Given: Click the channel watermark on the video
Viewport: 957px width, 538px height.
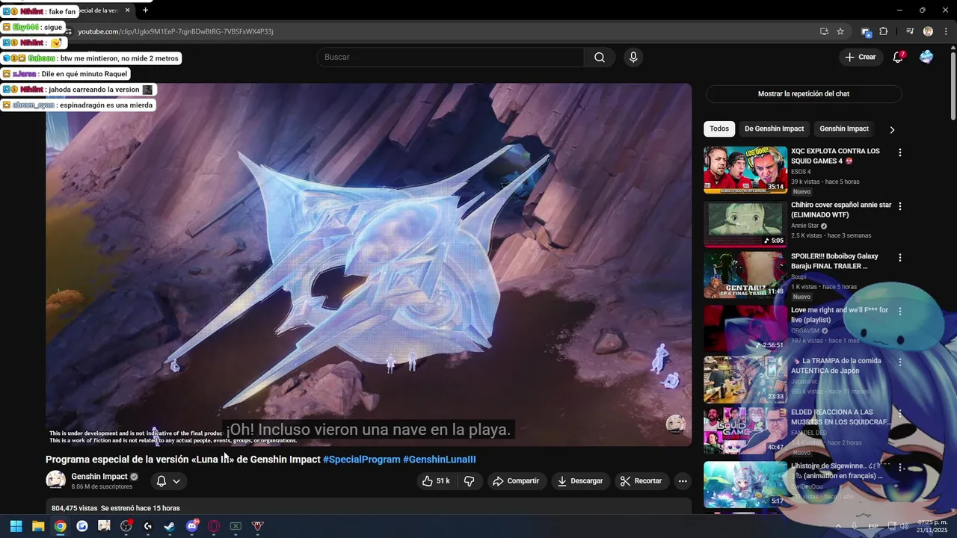Looking at the screenshot, I should click(675, 424).
